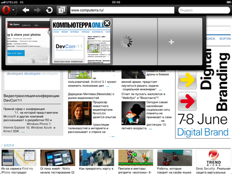Viewport: 232px width, 174px height.
Task: Open Видеотрансляция конференции DevCon'11 headline
Action: 31,98
